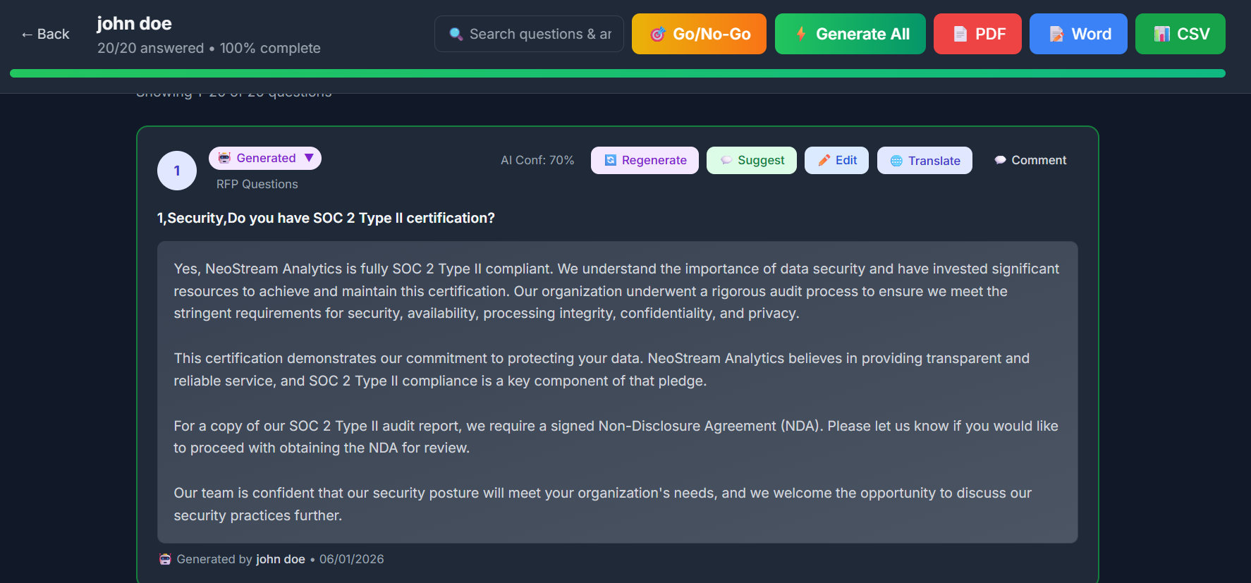Screen dimensions: 1251x583
Task: Click the speech bubble Comment icon
Action: tap(1000, 160)
